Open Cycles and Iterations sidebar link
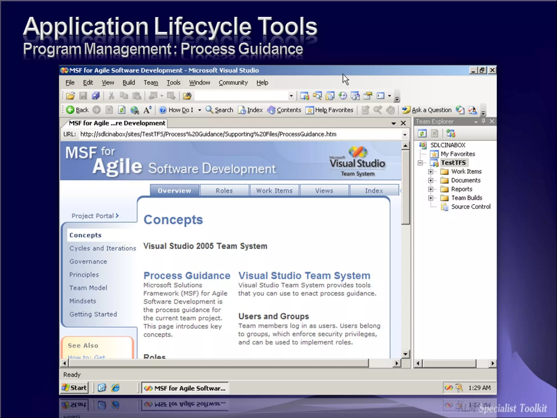 click(x=102, y=248)
